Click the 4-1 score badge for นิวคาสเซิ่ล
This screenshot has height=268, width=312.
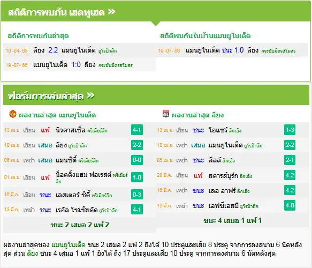coord(137,130)
